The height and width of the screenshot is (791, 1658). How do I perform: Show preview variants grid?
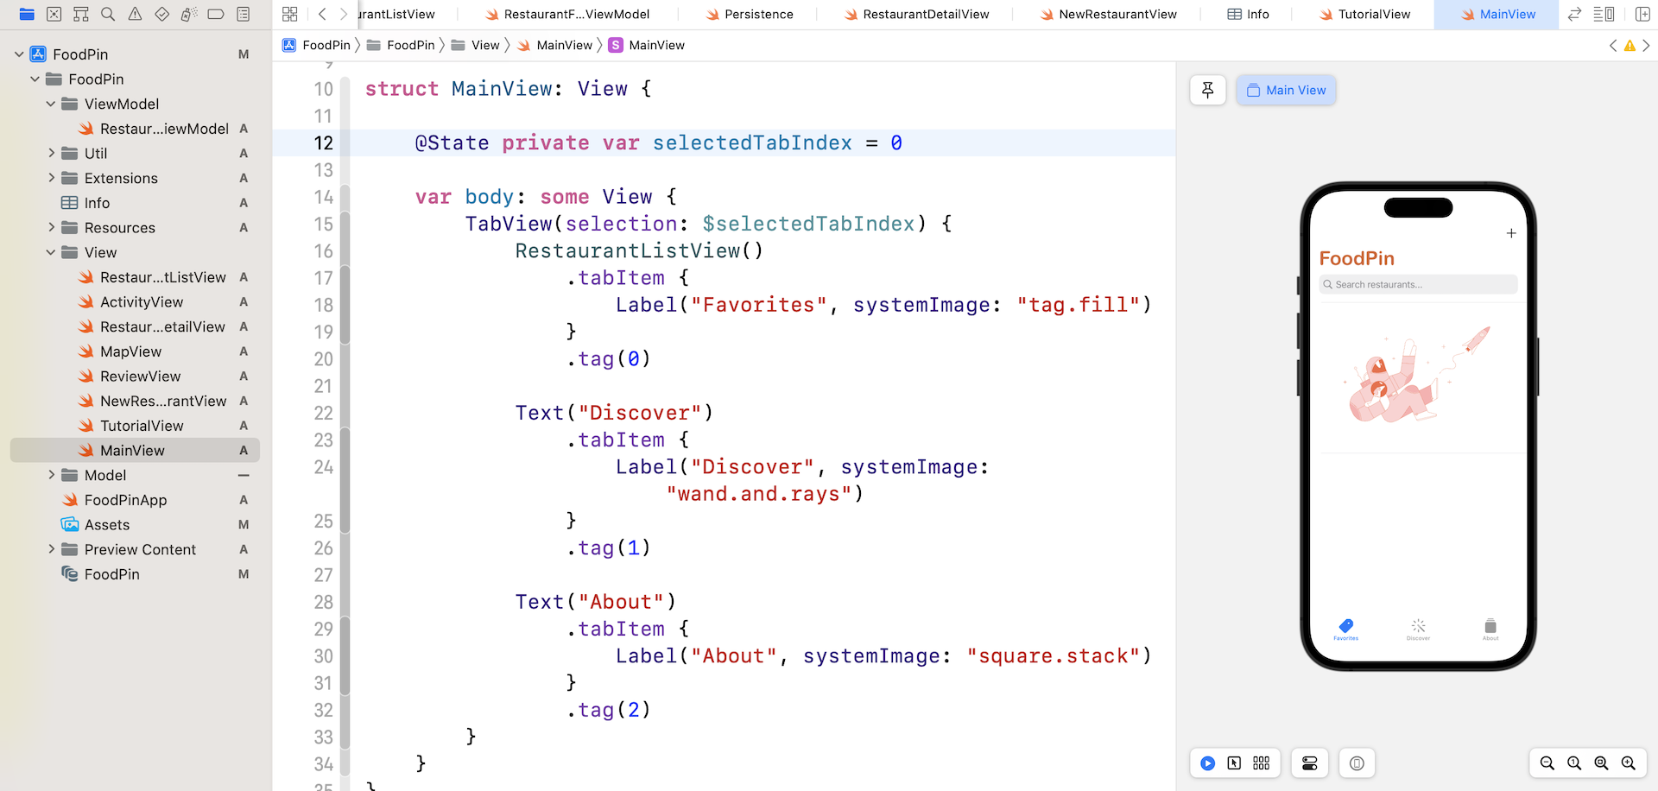1261,763
